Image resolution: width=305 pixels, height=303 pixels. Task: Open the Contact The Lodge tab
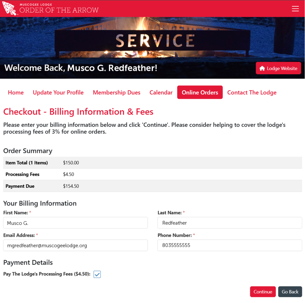(252, 93)
